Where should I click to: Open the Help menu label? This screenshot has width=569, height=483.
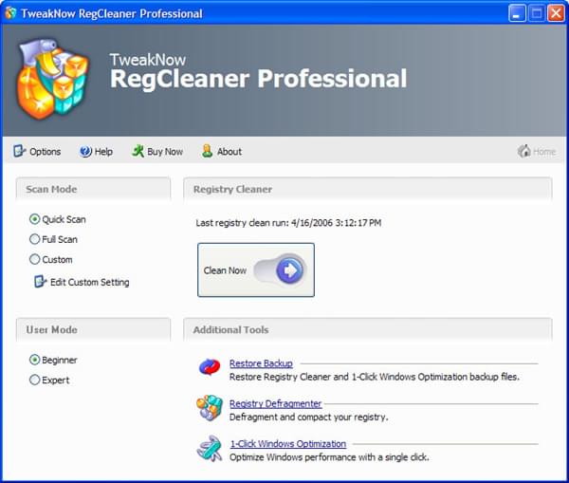(103, 152)
